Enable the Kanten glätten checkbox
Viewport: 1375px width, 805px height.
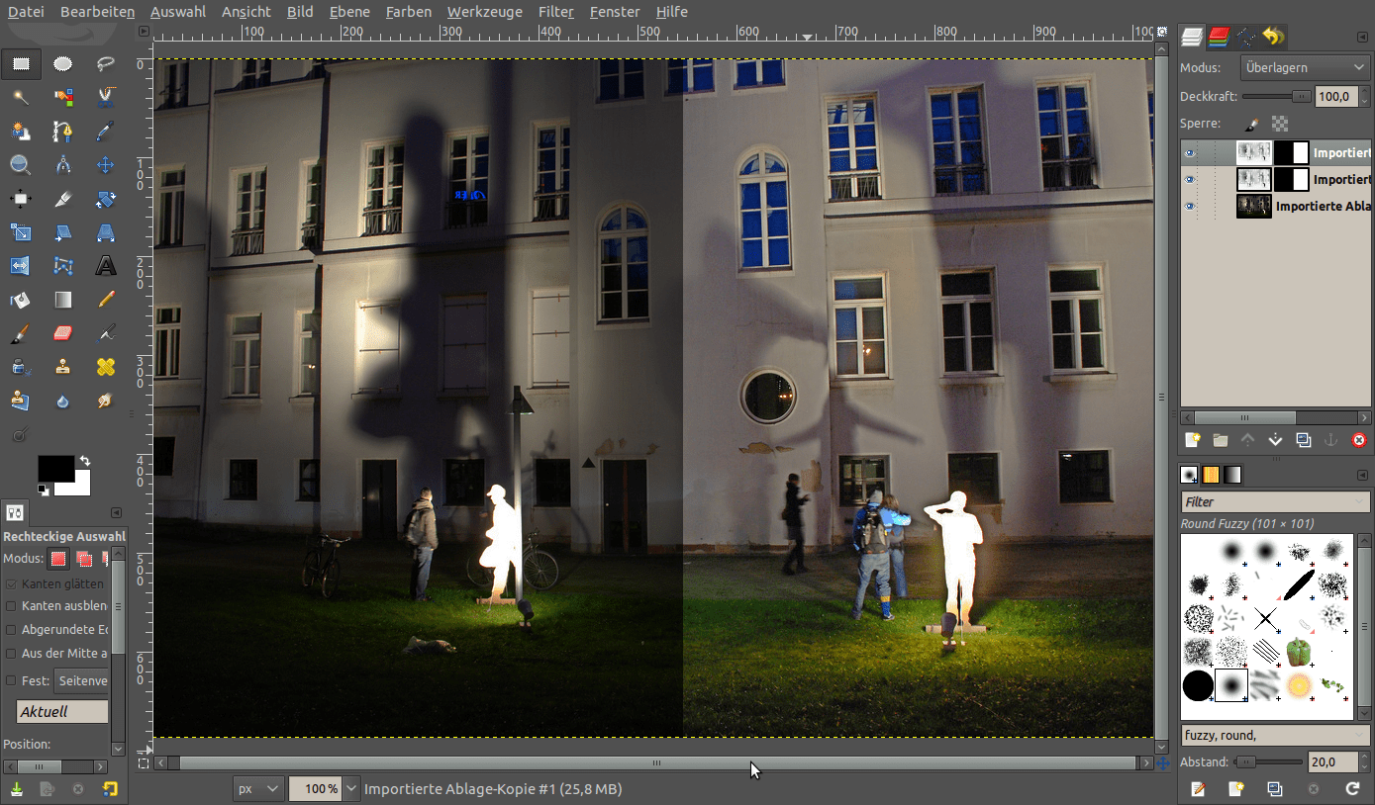pos(10,583)
